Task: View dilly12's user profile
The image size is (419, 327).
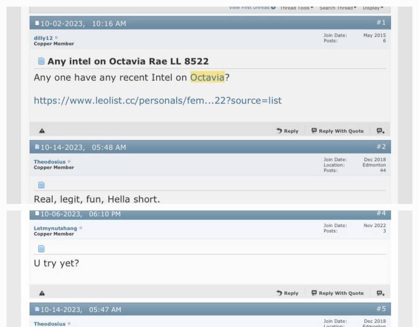Action: coord(43,38)
